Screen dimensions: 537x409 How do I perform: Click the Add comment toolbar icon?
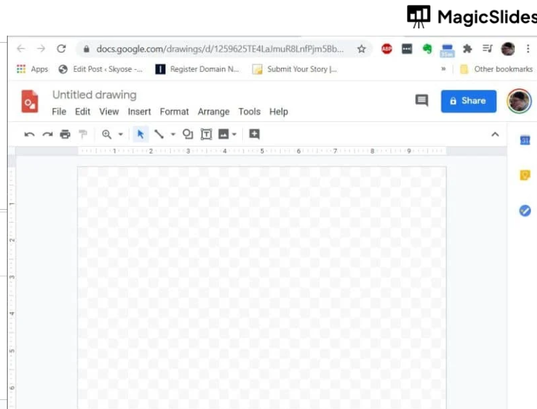(254, 134)
